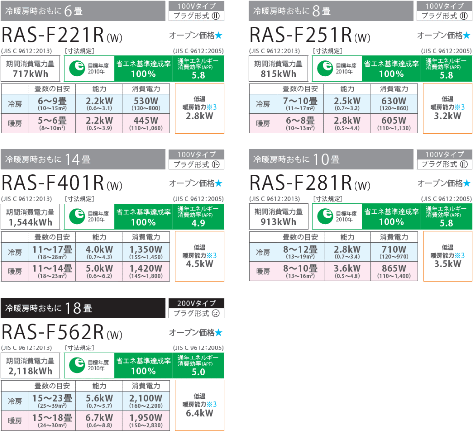Click the 15〜23畳 cooling room size cell

(52, 401)
